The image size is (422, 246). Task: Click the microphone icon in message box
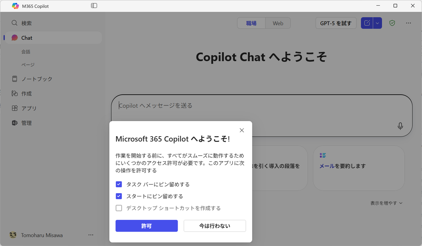pos(400,126)
